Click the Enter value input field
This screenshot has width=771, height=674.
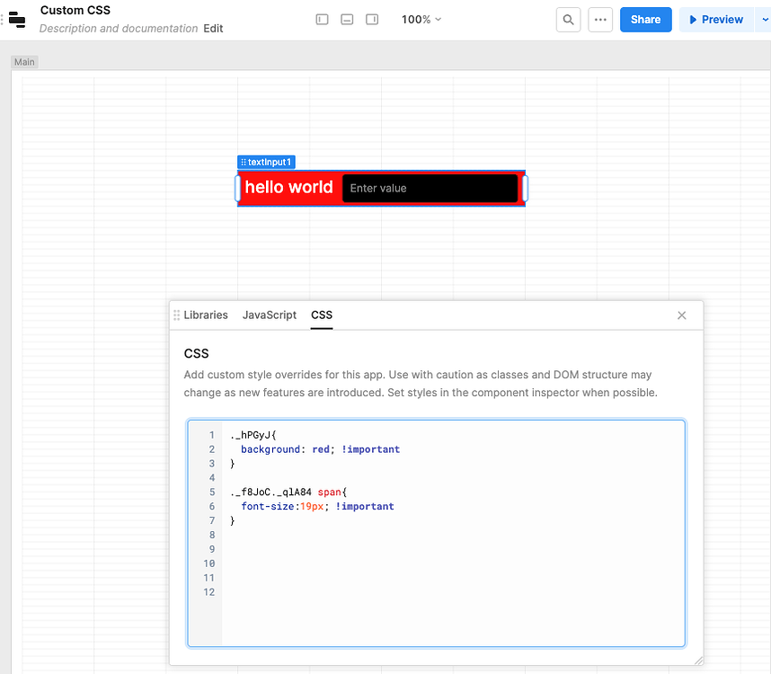tap(430, 188)
